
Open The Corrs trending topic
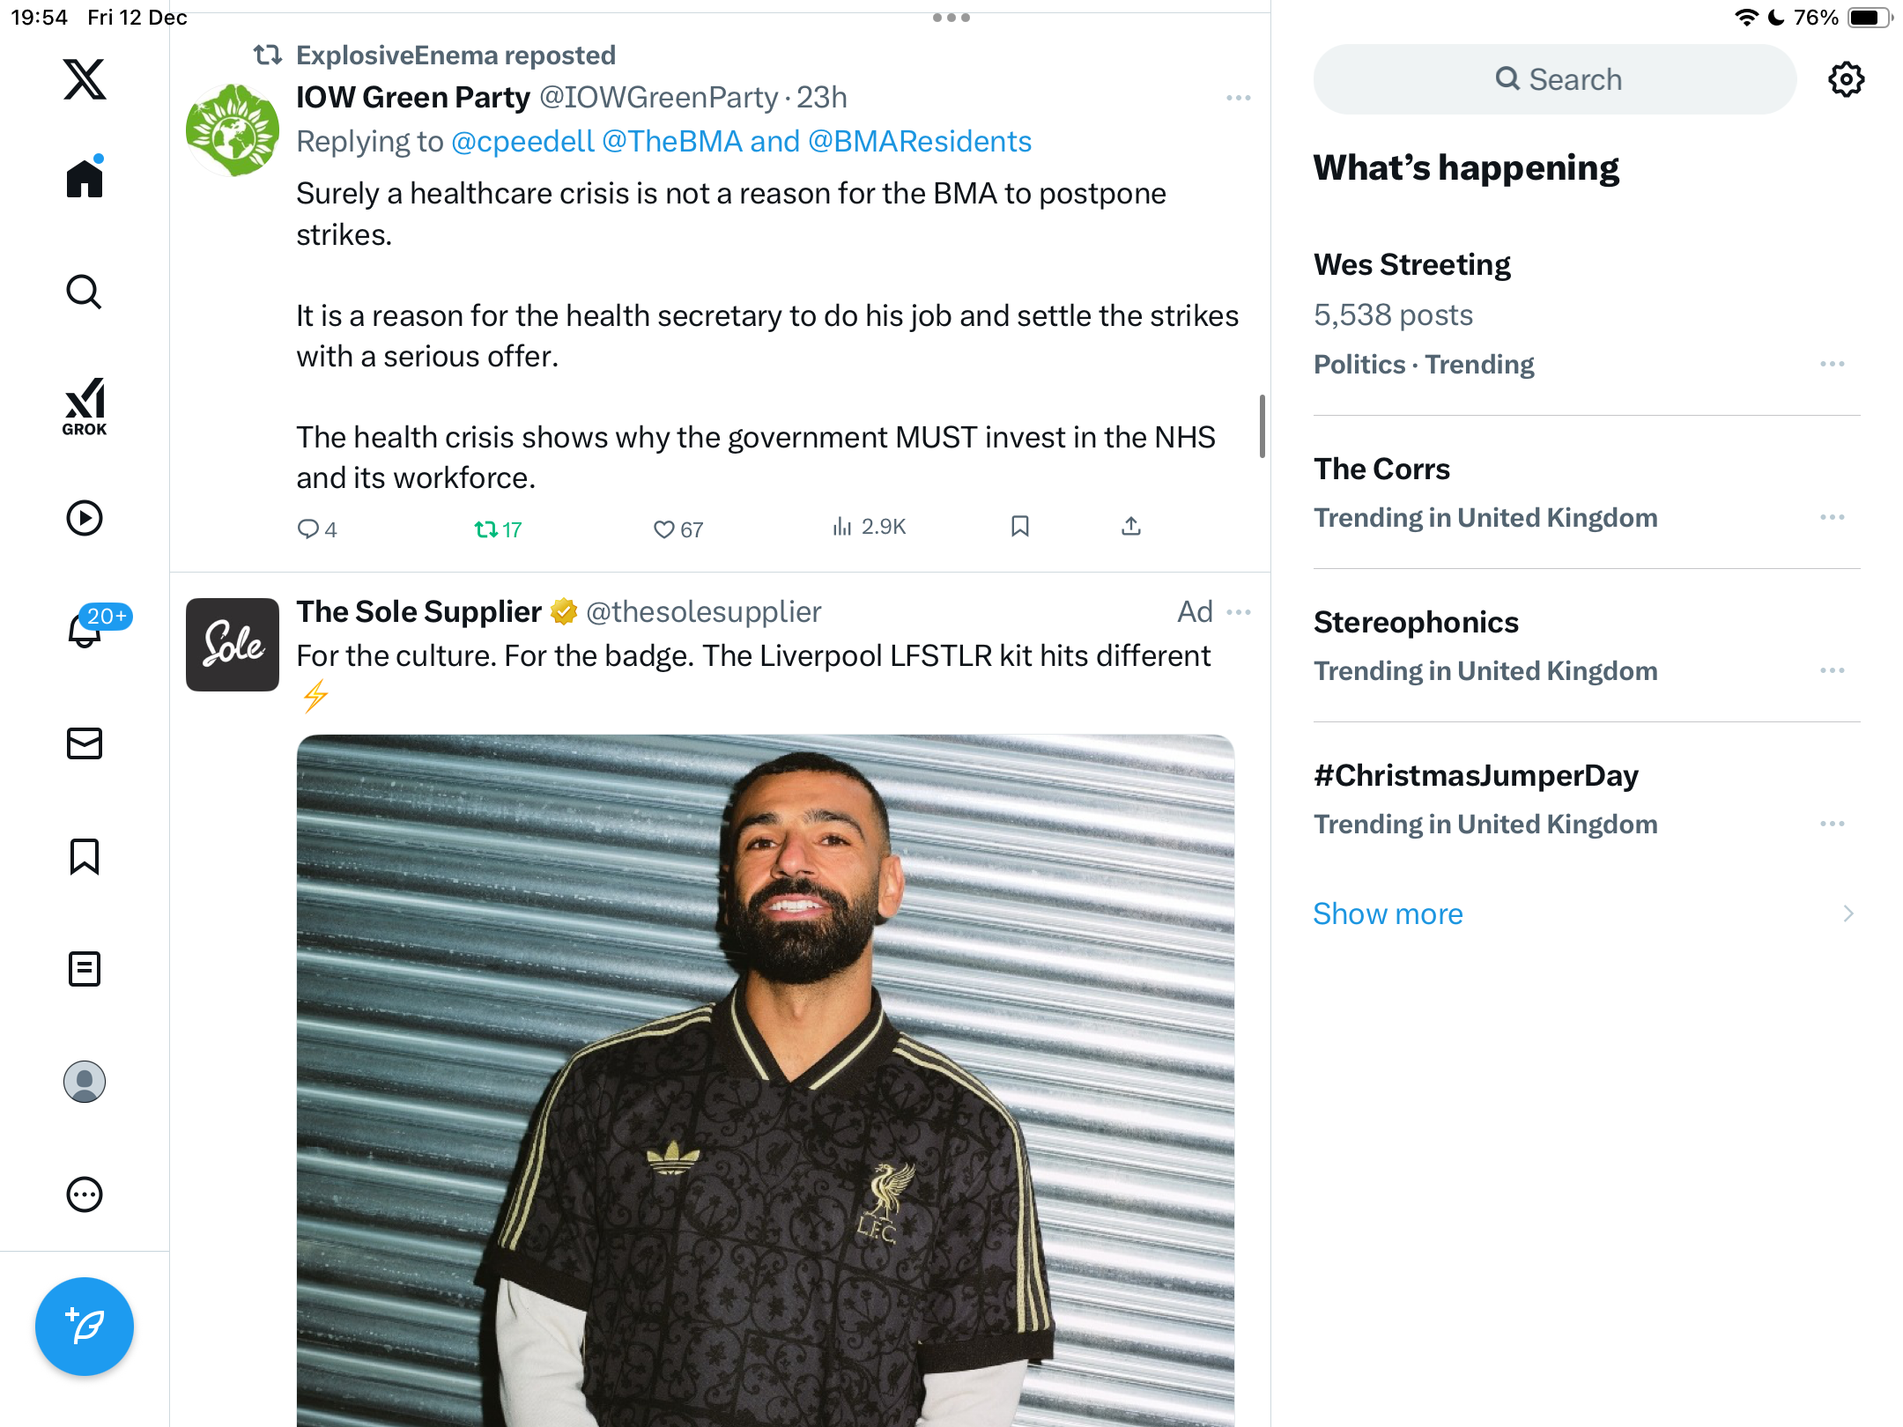(x=1381, y=469)
